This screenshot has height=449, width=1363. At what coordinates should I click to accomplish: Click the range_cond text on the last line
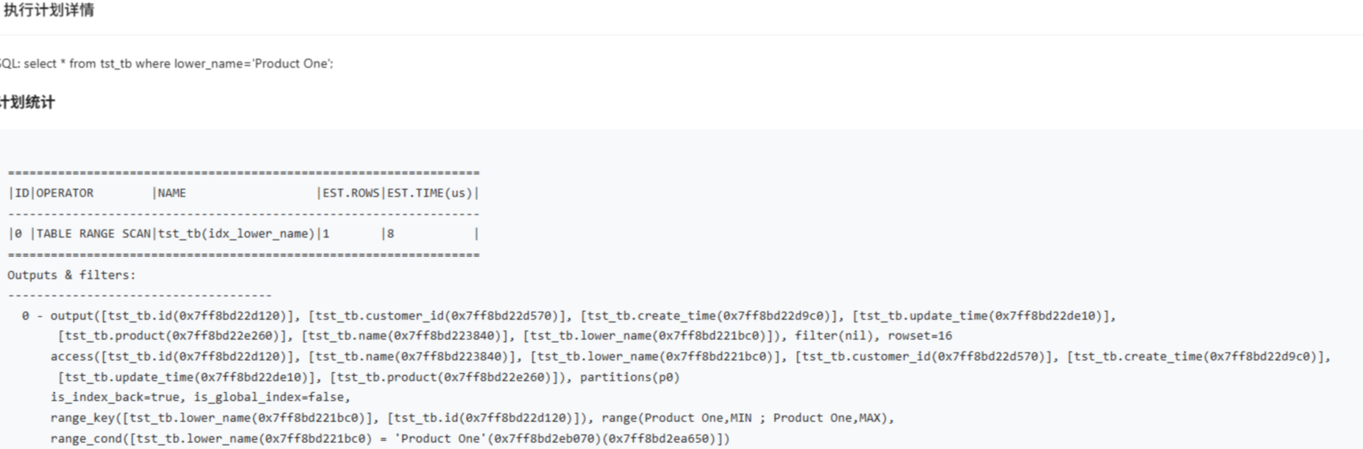coord(87,438)
